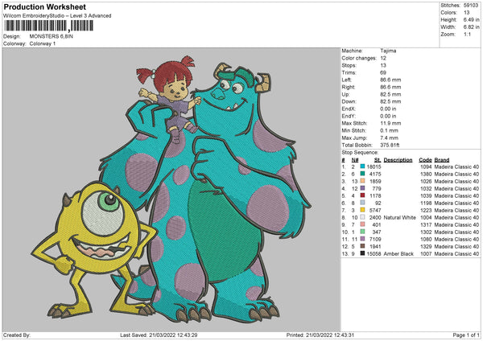Click the "N#" column header
Screen dimensions: 483x341
tap(355, 160)
